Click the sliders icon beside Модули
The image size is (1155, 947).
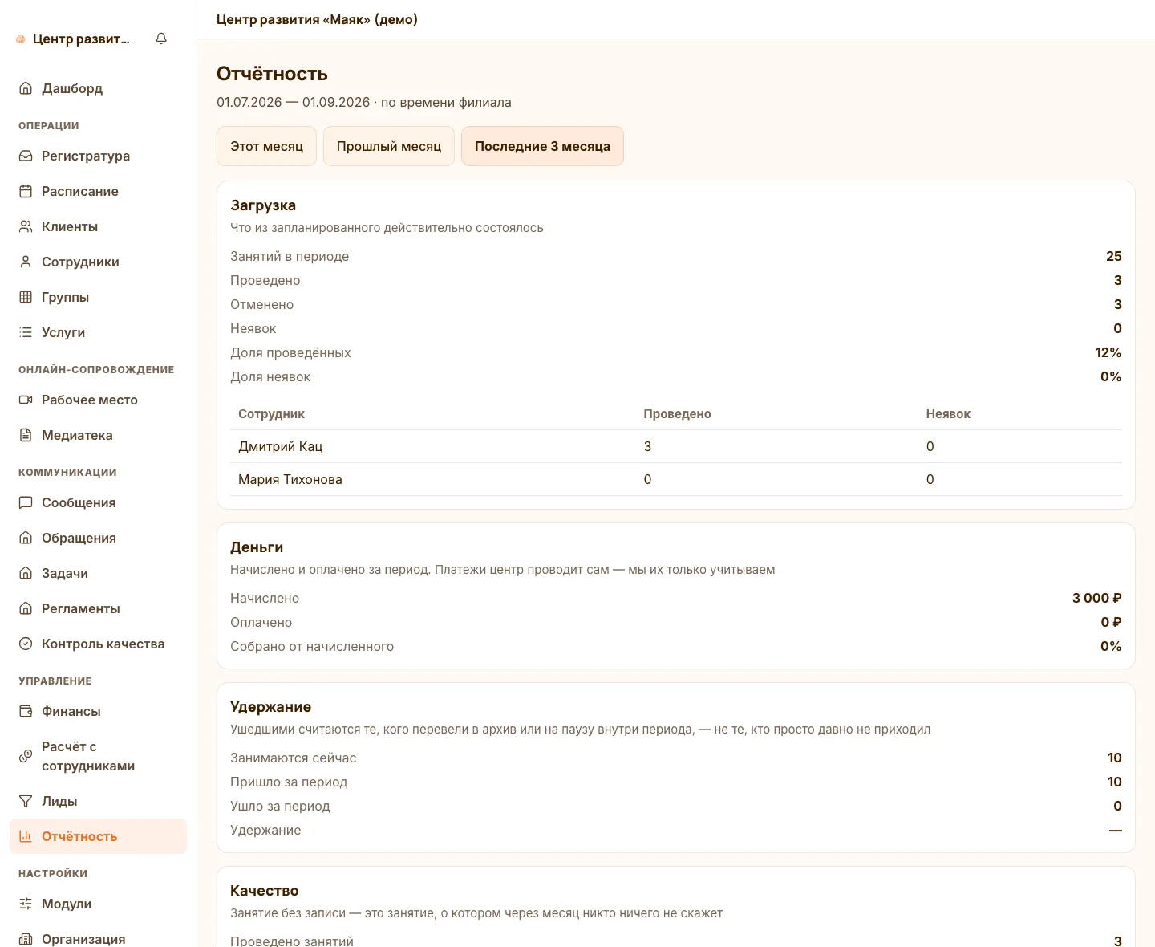pos(26,904)
